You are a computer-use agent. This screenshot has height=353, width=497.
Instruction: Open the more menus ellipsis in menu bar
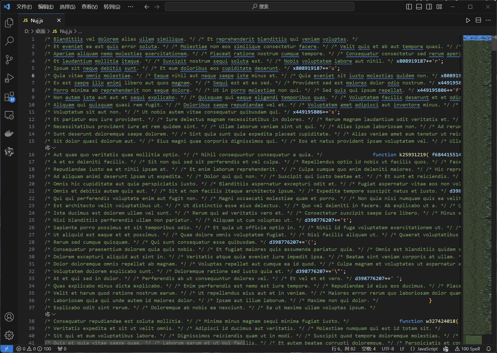(131, 7)
